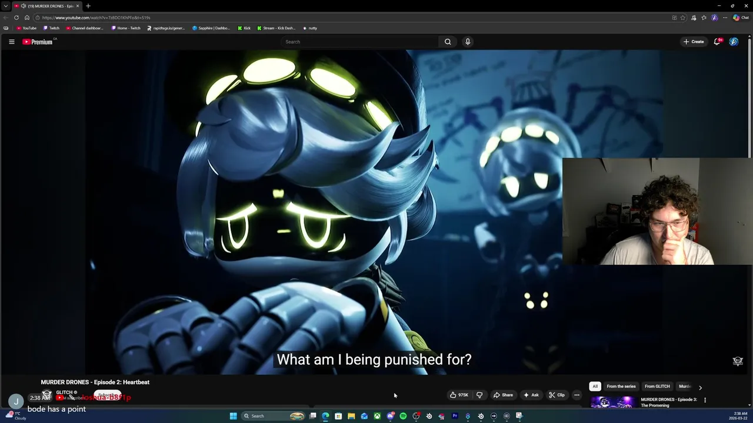Select the MURDER DRONES browser tab

point(47,6)
